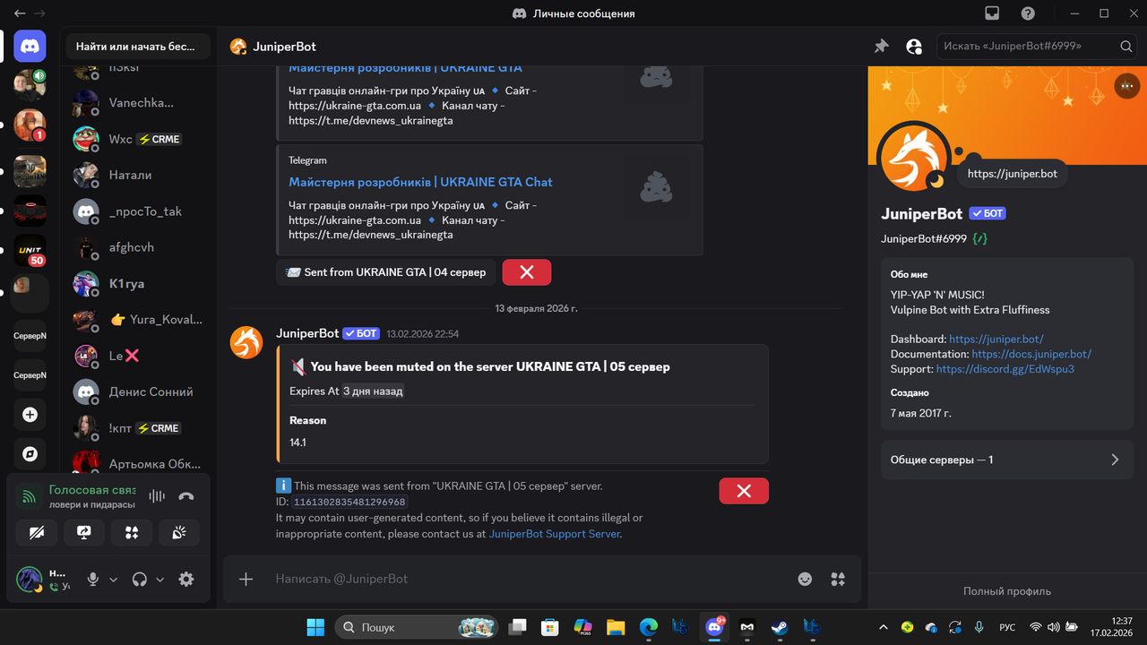
Task: Open Discord help question mark icon
Action: (x=1028, y=13)
